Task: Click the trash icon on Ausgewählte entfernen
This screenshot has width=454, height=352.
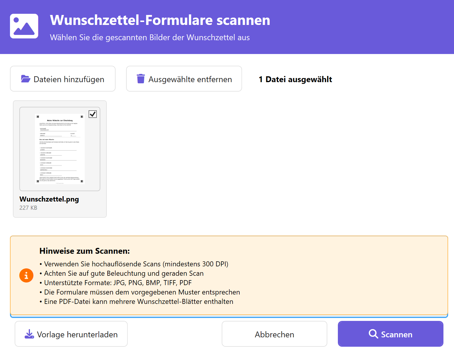Action: [x=141, y=79]
